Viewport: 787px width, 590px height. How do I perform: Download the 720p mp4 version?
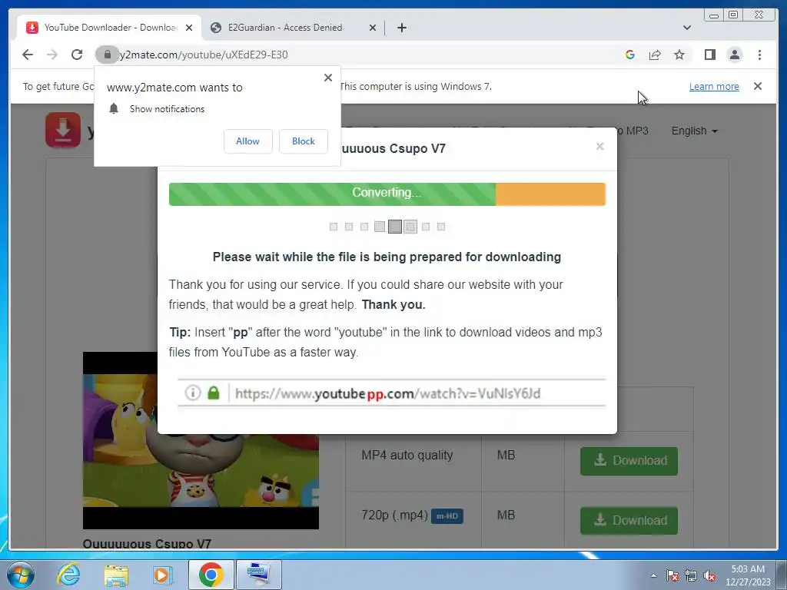pyautogui.click(x=629, y=520)
